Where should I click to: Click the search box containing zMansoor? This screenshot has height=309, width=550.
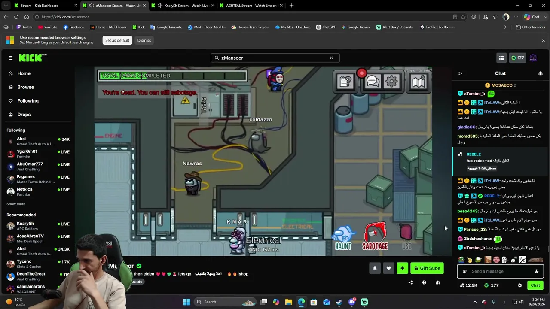click(275, 58)
